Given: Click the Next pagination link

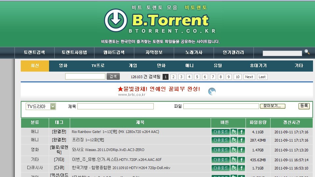Looking at the screenshot, I should (x=249, y=77).
